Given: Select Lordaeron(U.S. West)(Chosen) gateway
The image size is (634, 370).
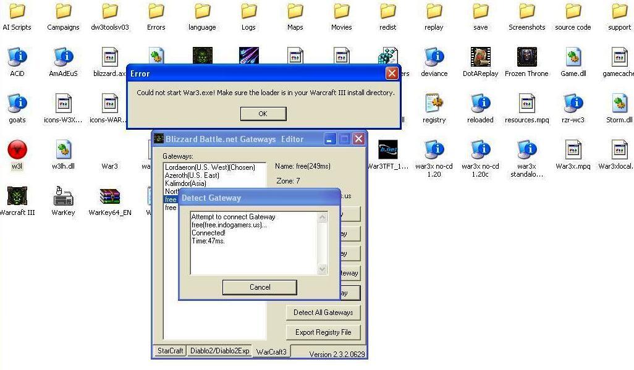Looking at the screenshot, I should 210,167.
